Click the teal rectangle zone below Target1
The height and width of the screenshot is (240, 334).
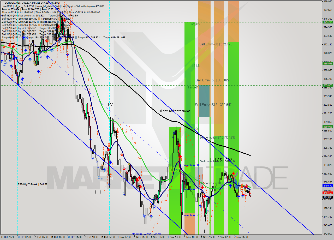(x=204, y=101)
